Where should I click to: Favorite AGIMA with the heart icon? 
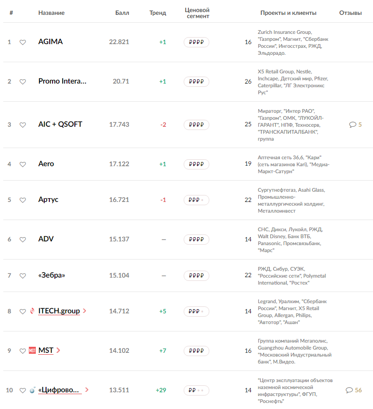[23, 42]
